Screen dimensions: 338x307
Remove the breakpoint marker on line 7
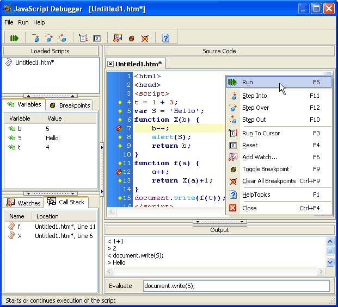[x=119, y=128]
